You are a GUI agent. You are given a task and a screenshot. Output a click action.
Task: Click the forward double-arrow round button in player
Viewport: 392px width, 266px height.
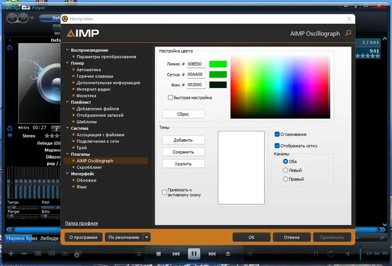tap(23, 18)
